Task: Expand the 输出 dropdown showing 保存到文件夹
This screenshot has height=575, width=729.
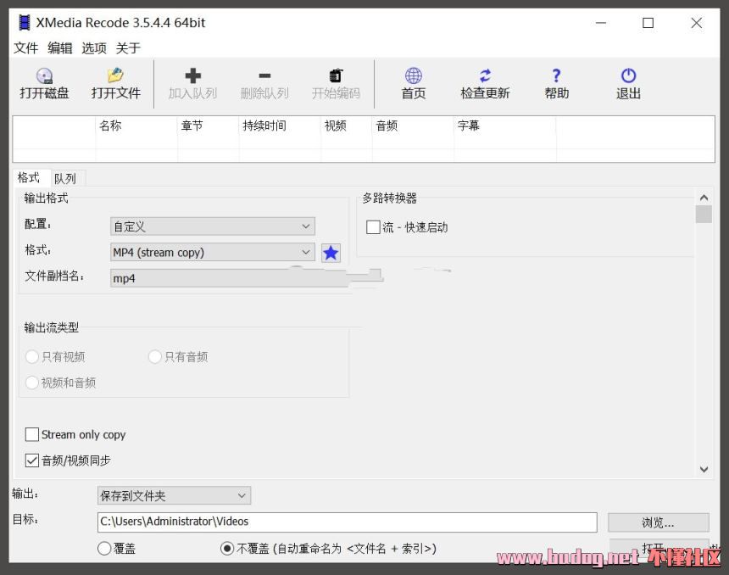Action: tap(174, 495)
